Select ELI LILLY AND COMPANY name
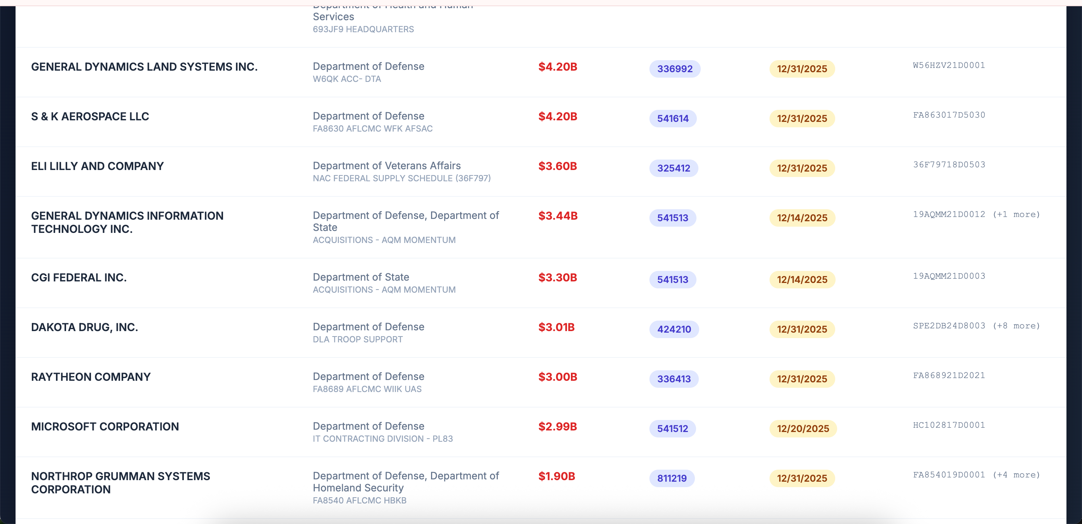The image size is (1082, 524). tap(97, 166)
